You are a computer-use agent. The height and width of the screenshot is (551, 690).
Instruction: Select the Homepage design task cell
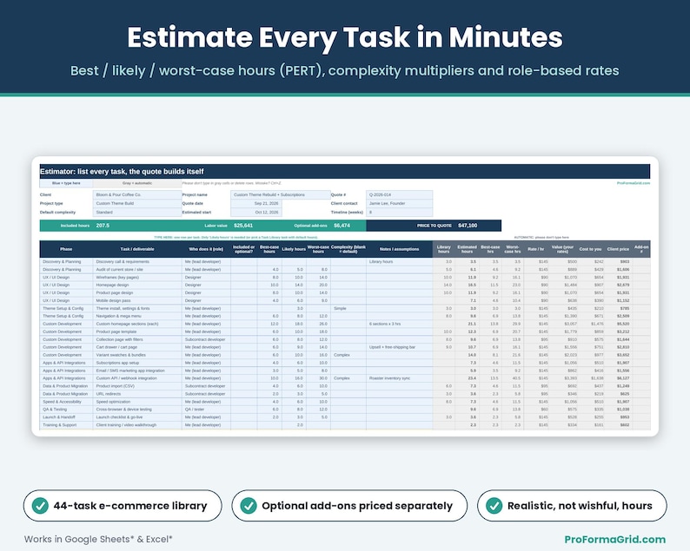(137, 285)
